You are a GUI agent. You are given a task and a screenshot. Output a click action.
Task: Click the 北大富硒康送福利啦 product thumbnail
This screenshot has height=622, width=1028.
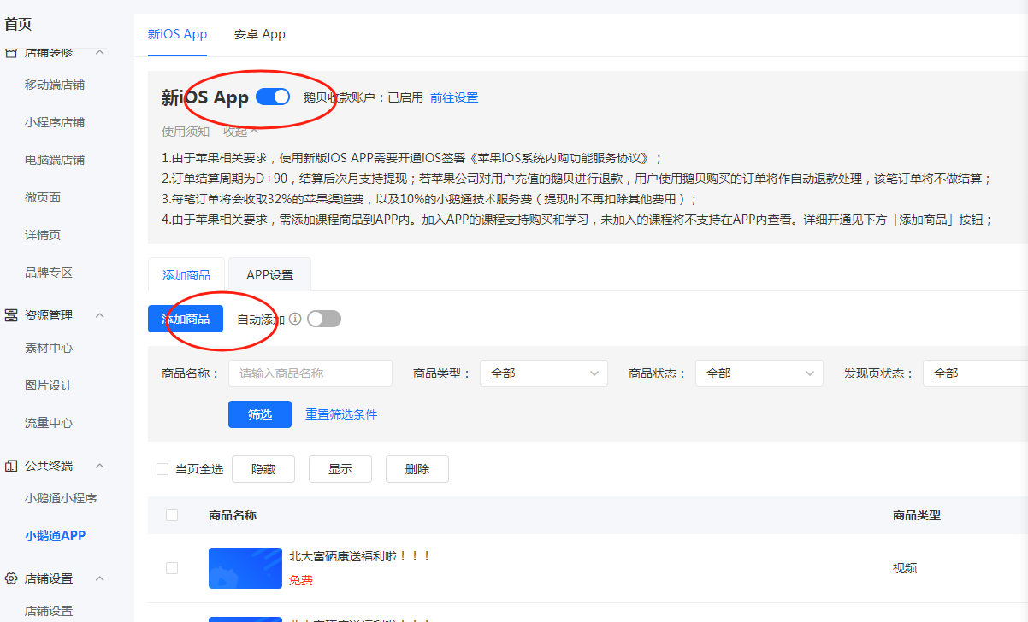coord(245,568)
